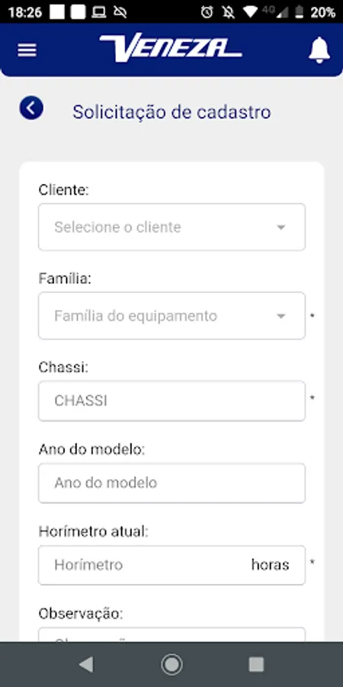
Task: Open the hamburger menu
Action: pyautogui.click(x=27, y=50)
